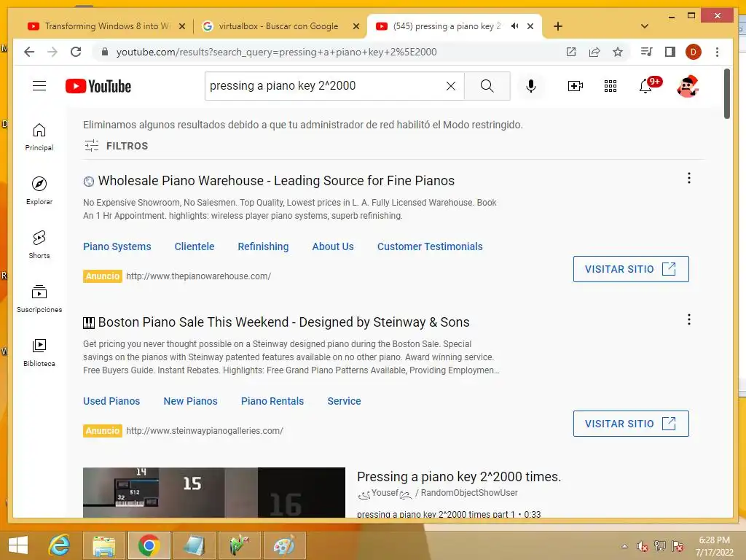Open Wholesale Piano Warehouse ad title
This screenshot has height=560, width=746.
[x=276, y=181]
